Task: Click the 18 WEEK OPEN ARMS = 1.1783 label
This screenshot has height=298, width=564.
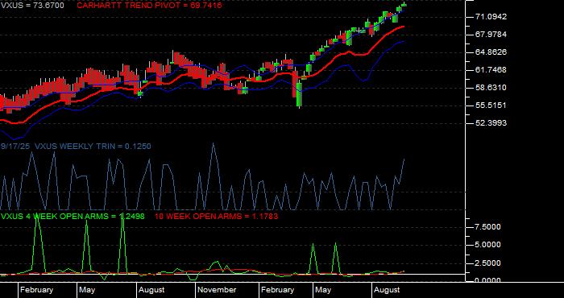Action: tap(216, 216)
